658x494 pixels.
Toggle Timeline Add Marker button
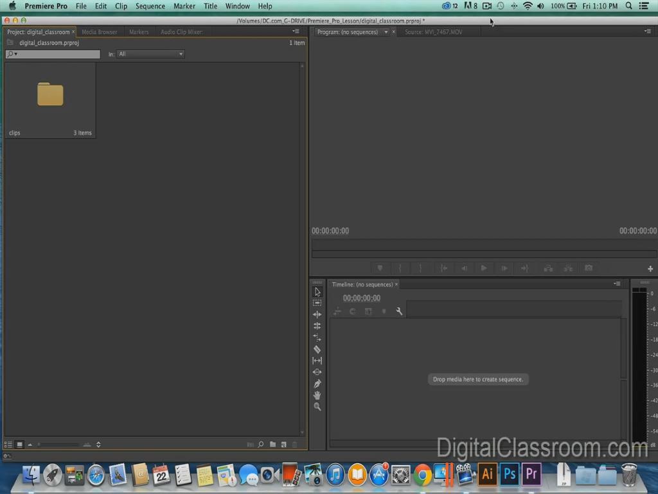pos(384,311)
